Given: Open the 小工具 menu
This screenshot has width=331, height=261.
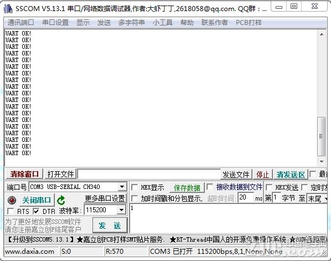Looking at the screenshot, I should point(163,22).
